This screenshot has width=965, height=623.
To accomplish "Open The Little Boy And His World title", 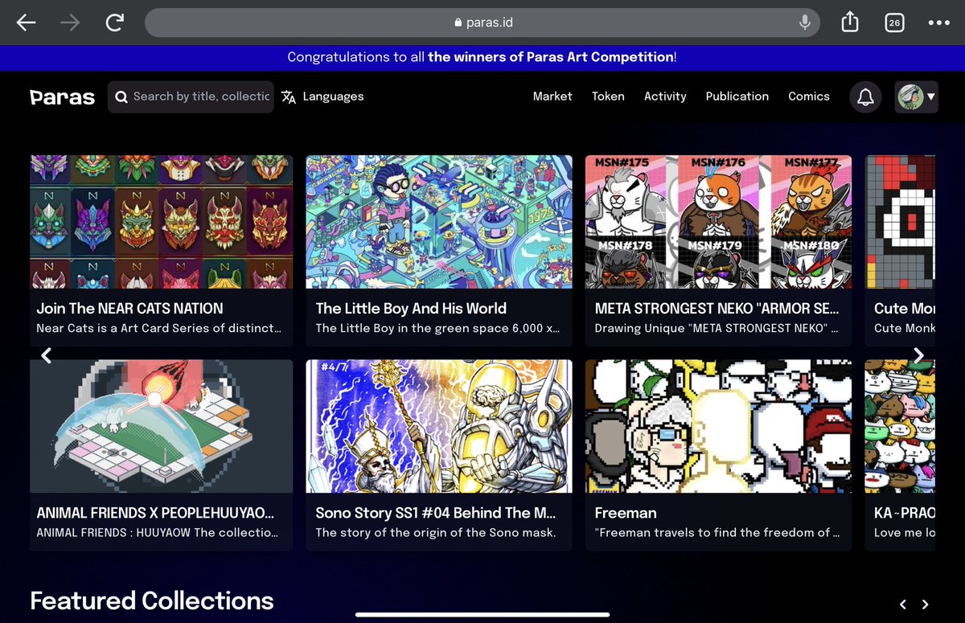I will tap(411, 309).
